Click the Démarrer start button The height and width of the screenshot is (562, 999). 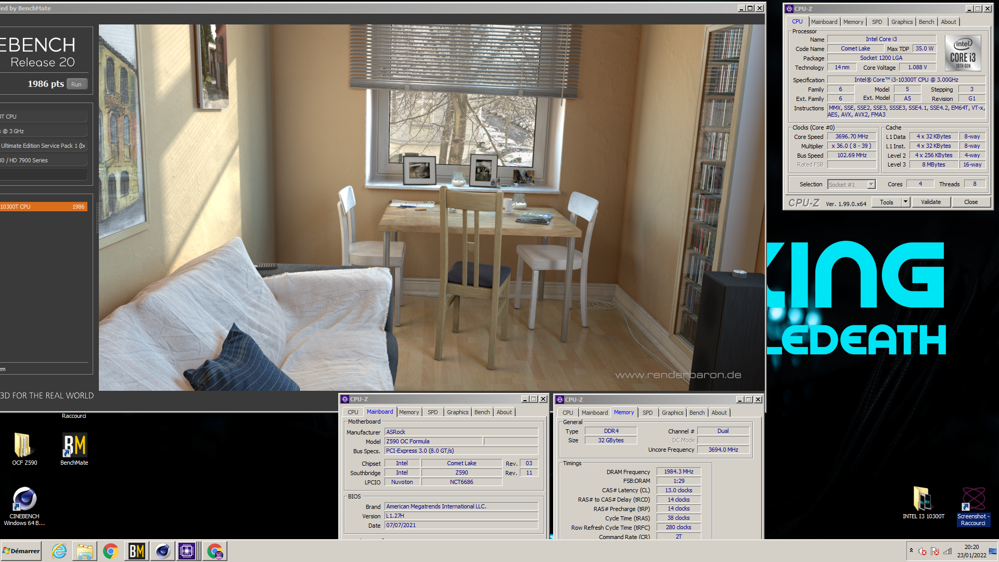click(21, 551)
